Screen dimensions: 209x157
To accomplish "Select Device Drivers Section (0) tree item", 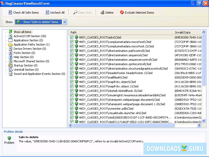I will click(x=30, y=49).
